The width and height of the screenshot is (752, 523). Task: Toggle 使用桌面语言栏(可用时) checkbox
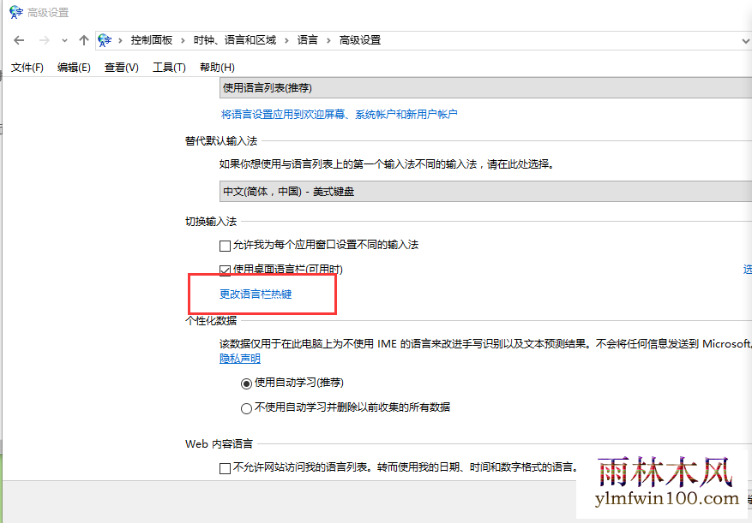(x=225, y=270)
